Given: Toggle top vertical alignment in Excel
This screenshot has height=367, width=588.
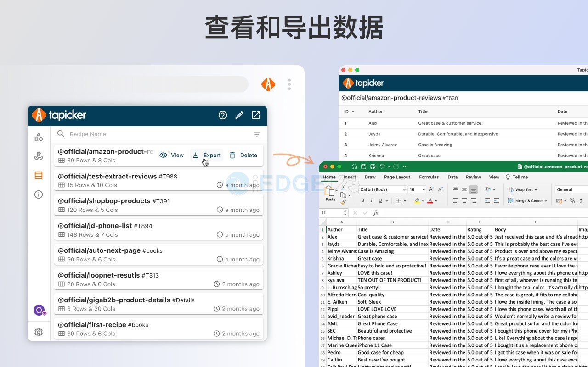Looking at the screenshot, I should tap(455, 189).
